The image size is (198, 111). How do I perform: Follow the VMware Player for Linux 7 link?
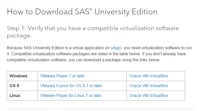(71, 95)
